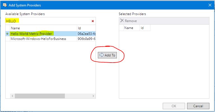The height and width of the screenshot is (112, 215).
Task: Click the scrollbar left arrow
Action: [x=12, y=96]
